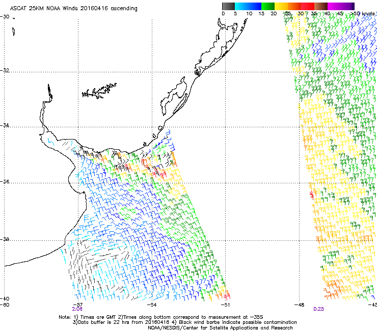The image size is (377, 331).
Task: Click the "-60" longitude axis label
Action: click(5, 305)
